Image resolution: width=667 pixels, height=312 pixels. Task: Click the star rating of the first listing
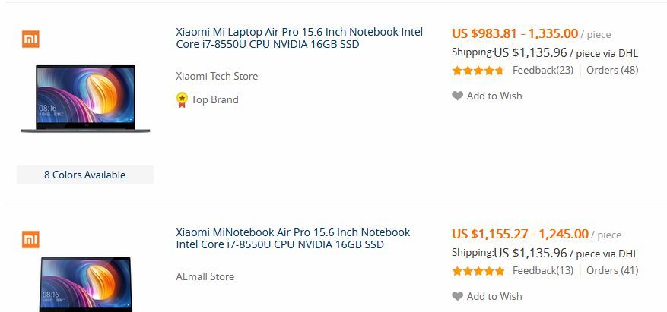[478, 71]
